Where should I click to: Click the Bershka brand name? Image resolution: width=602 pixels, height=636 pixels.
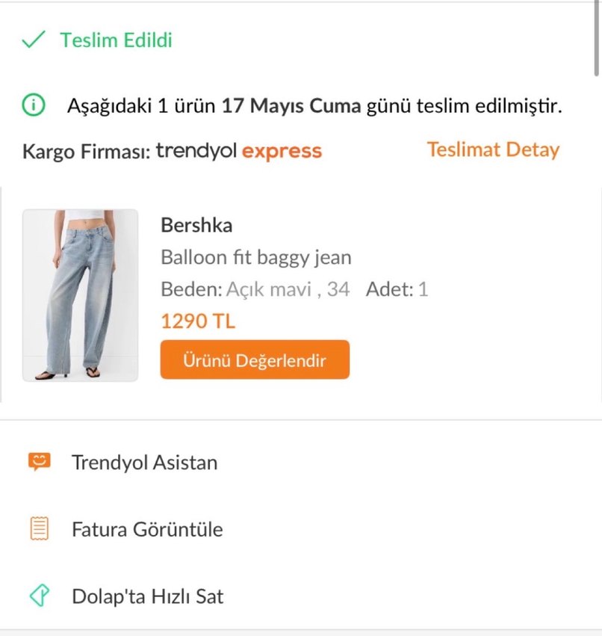point(196,225)
